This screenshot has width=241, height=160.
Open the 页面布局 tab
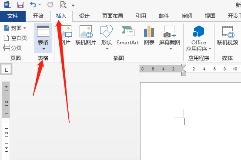click(113, 16)
